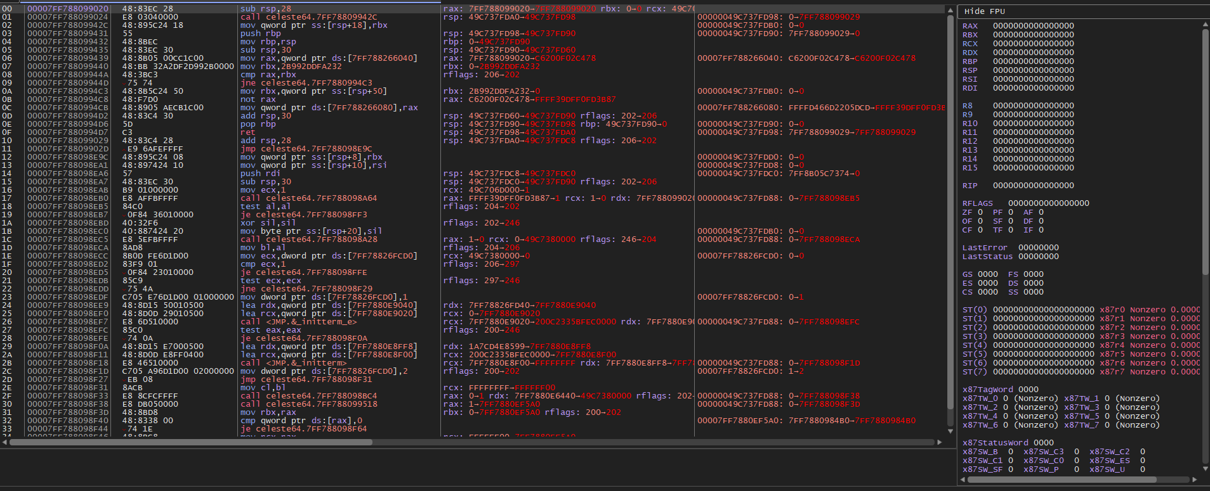Click the register panel's vertical scrollbar down arrow
1210x491 pixels.
(x=1206, y=469)
